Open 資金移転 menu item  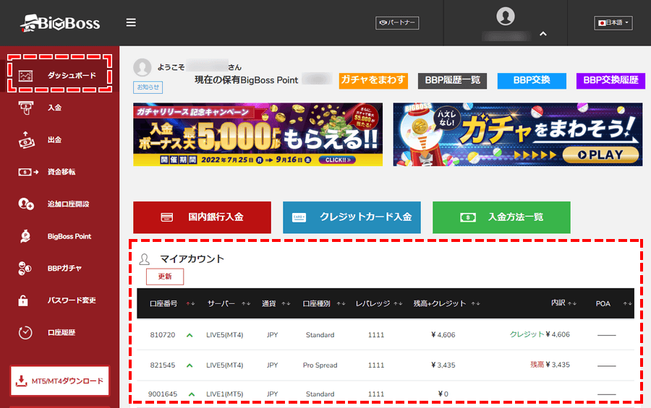(61, 172)
